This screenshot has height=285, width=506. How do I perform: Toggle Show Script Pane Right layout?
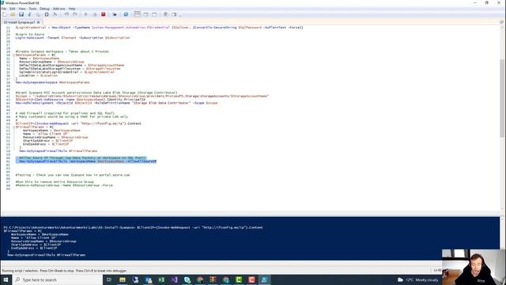[x=145, y=14]
